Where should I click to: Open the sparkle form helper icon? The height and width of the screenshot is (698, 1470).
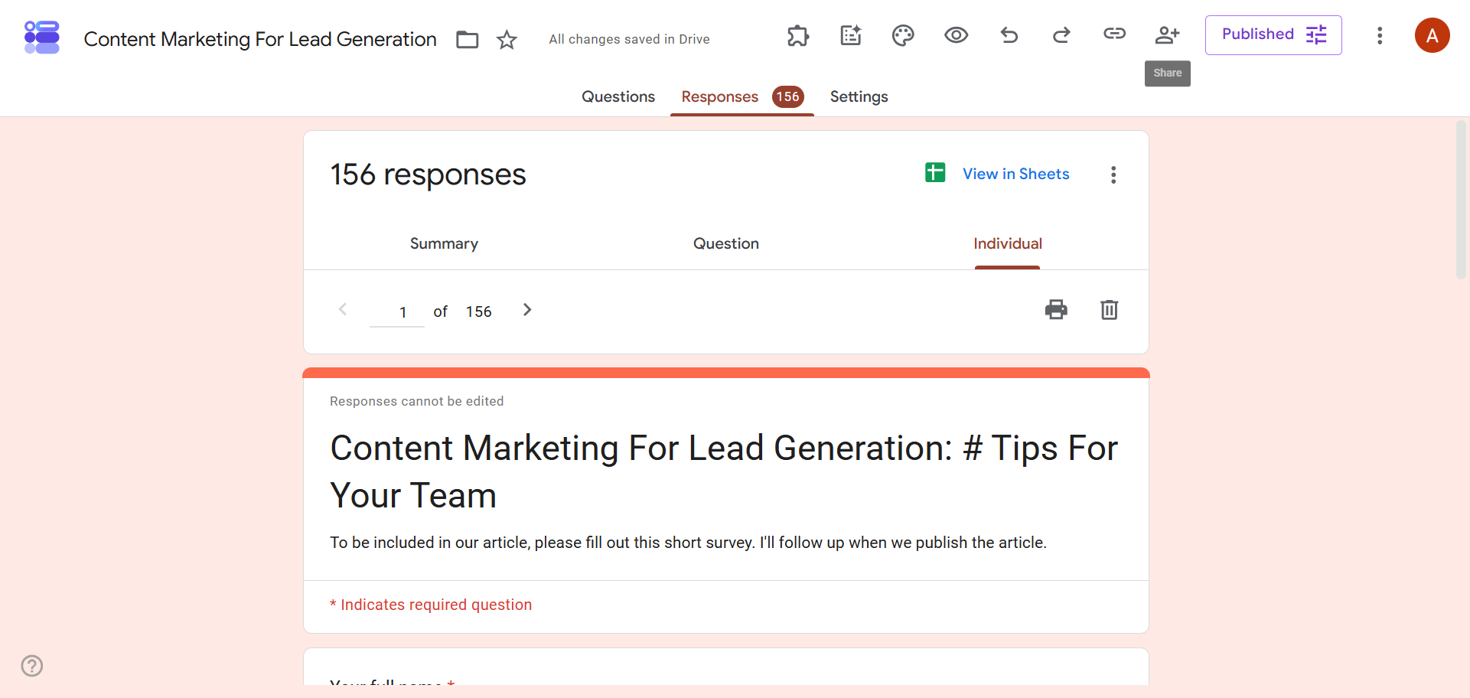[851, 35]
